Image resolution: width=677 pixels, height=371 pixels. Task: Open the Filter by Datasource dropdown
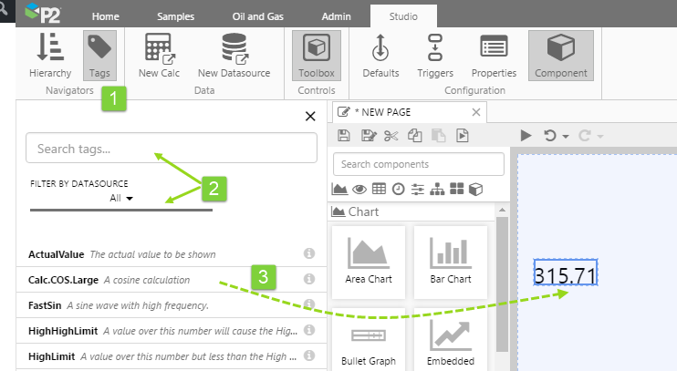[121, 198]
